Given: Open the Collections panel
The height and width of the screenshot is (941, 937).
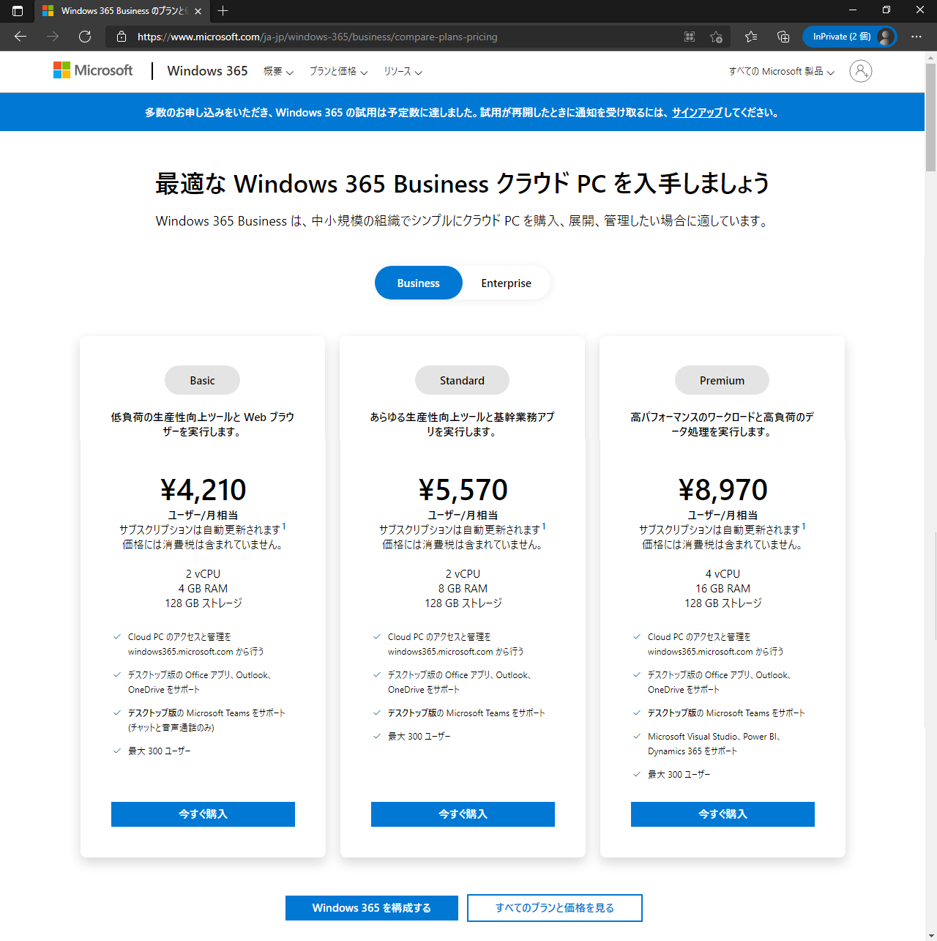Looking at the screenshot, I should pyautogui.click(x=783, y=37).
